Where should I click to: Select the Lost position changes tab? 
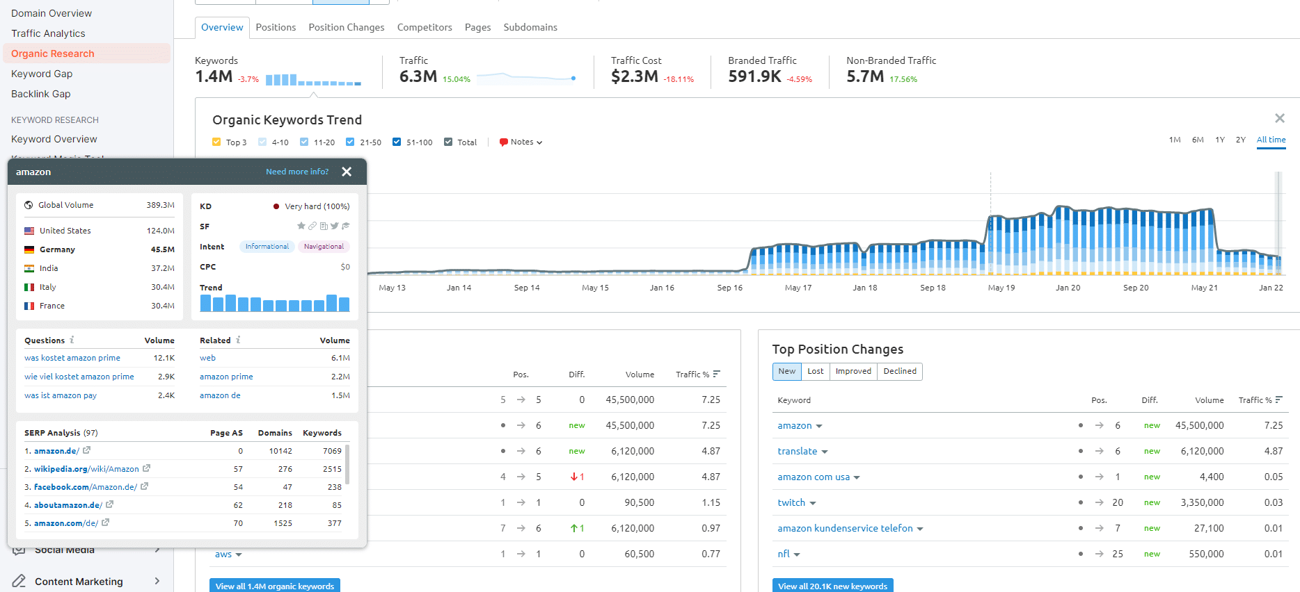[x=816, y=371]
